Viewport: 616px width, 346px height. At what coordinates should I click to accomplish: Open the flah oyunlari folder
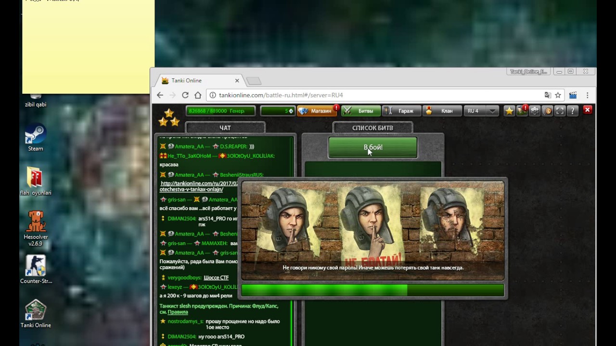tap(36, 182)
